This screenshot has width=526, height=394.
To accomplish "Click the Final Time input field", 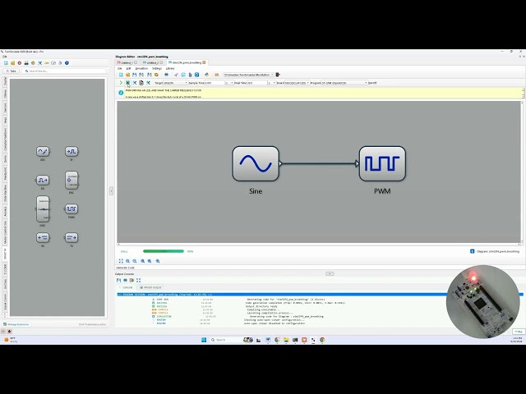I will (256, 83).
